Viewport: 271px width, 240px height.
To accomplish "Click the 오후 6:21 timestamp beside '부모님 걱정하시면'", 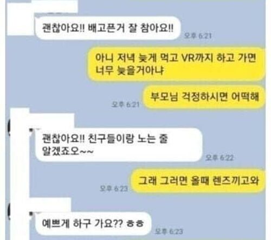I will [125, 105].
